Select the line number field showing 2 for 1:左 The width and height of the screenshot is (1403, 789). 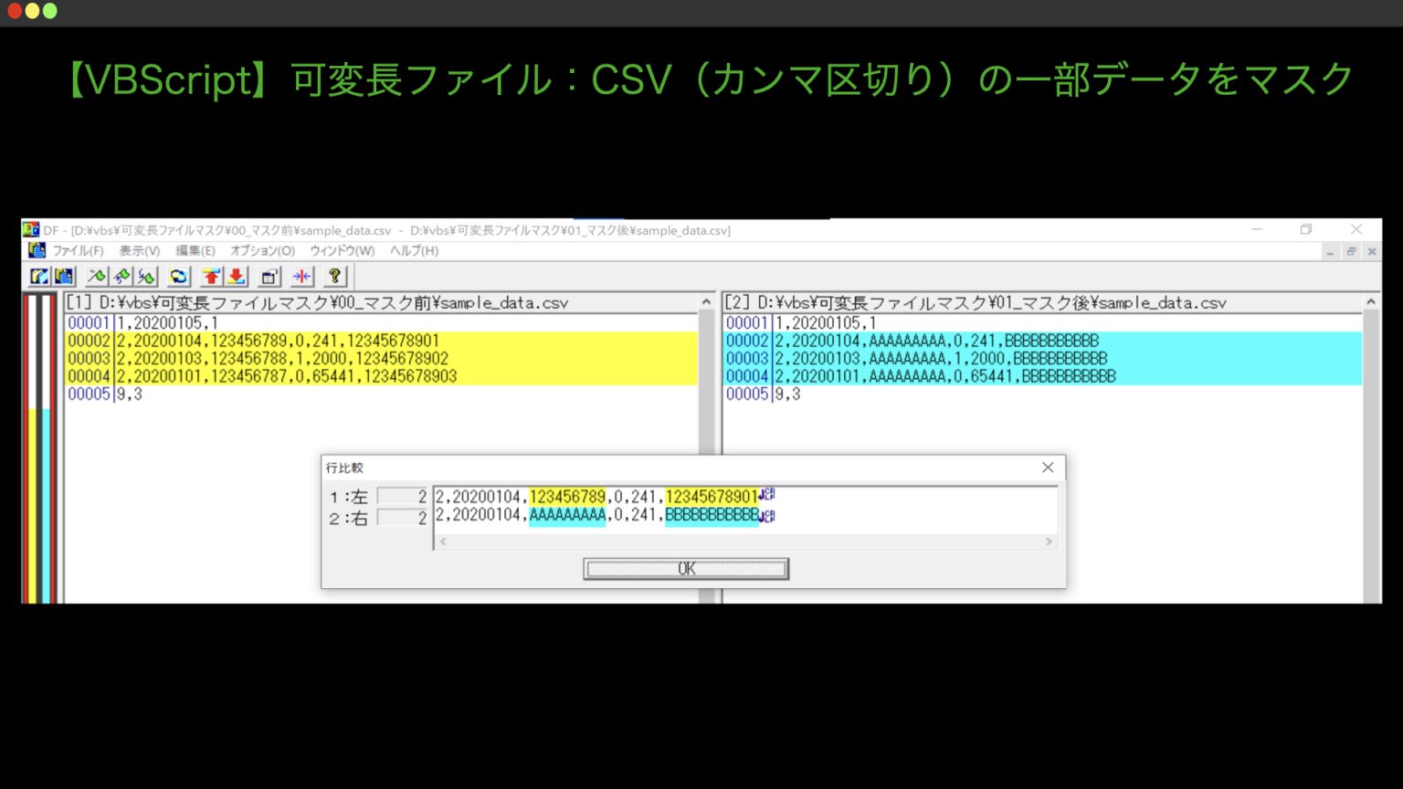pos(402,496)
